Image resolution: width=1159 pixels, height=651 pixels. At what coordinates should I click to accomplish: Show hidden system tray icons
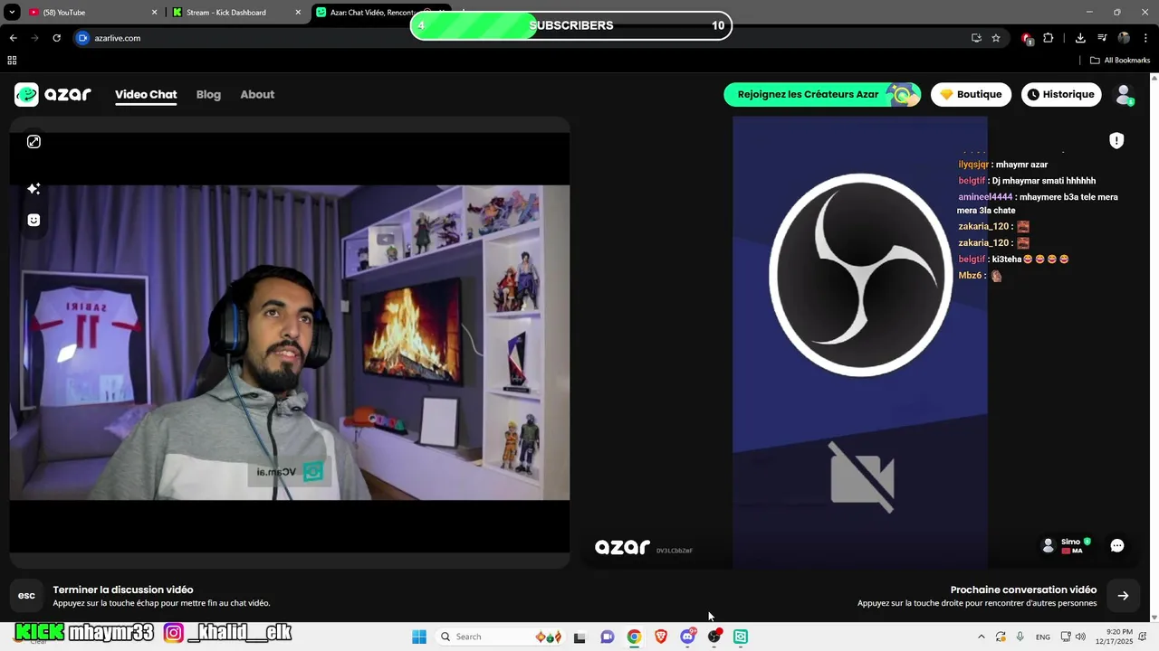[x=981, y=637]
